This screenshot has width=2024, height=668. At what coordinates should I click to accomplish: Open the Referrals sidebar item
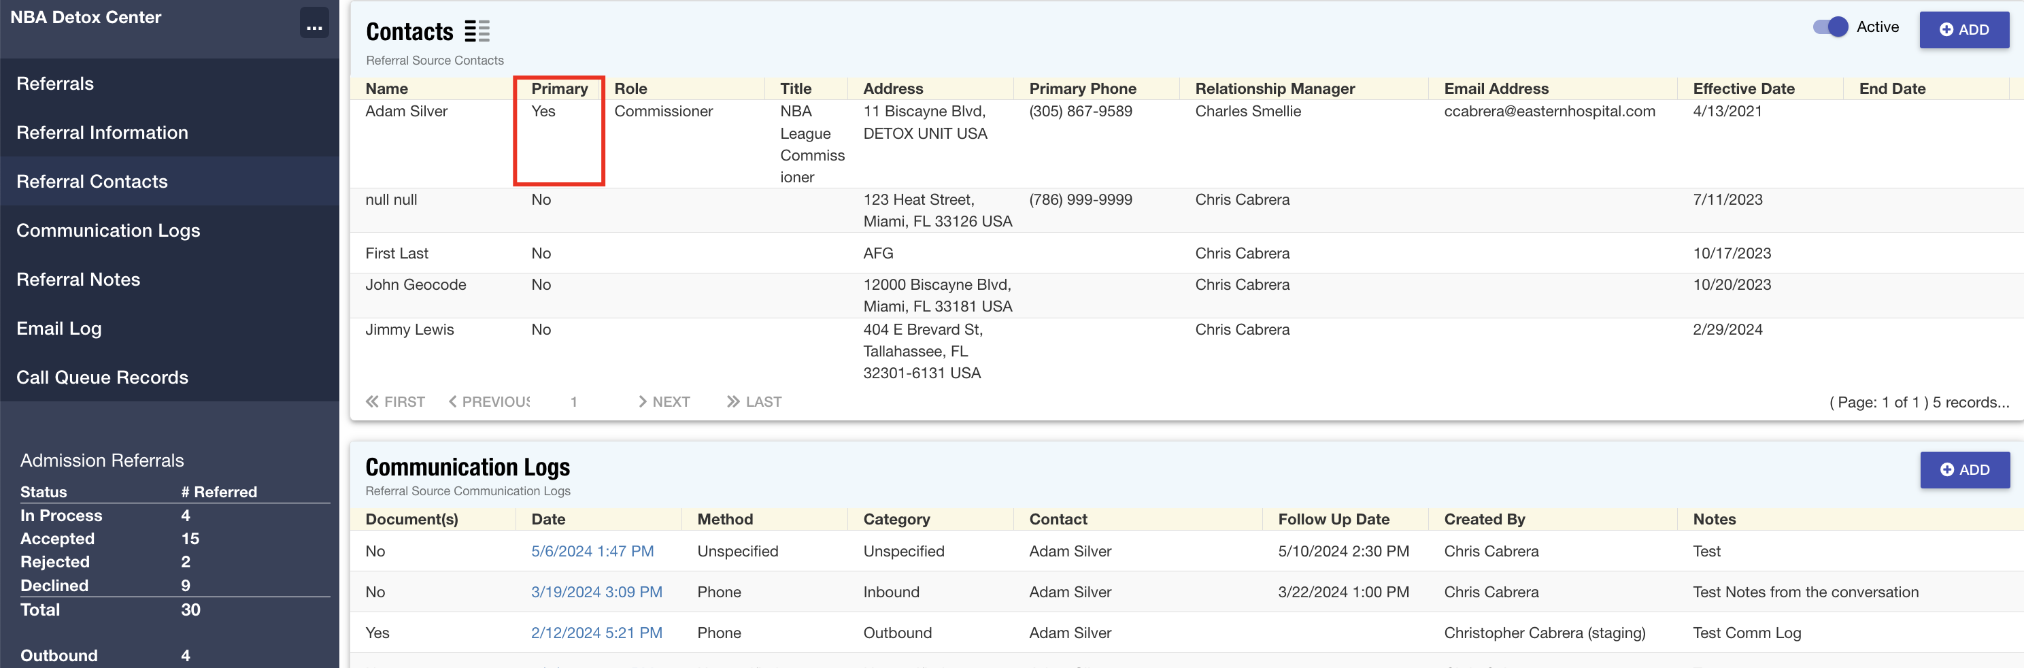(x=55, y=83)
